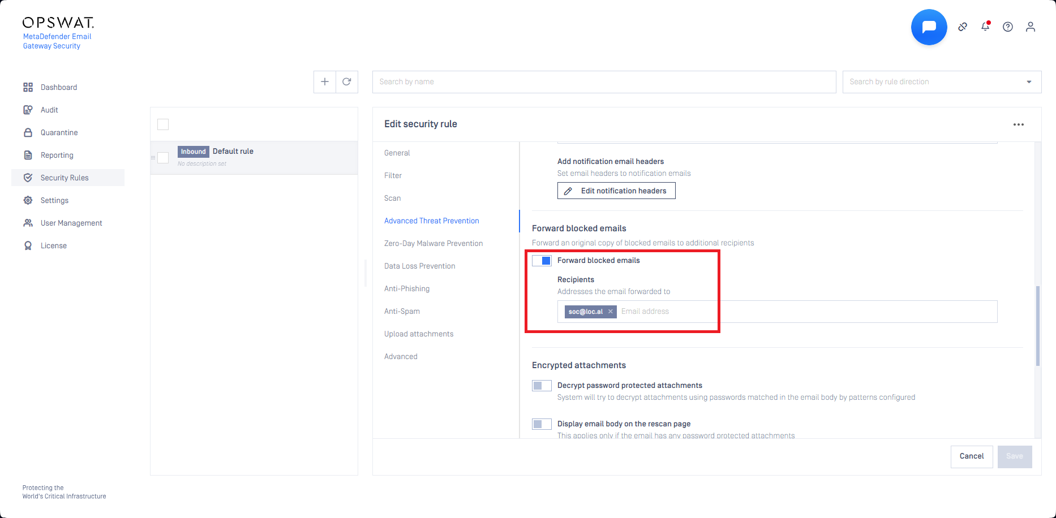Add a new security rule with plus
The height and width of the screenshot is (518, 1056).
tap(325, 82)
